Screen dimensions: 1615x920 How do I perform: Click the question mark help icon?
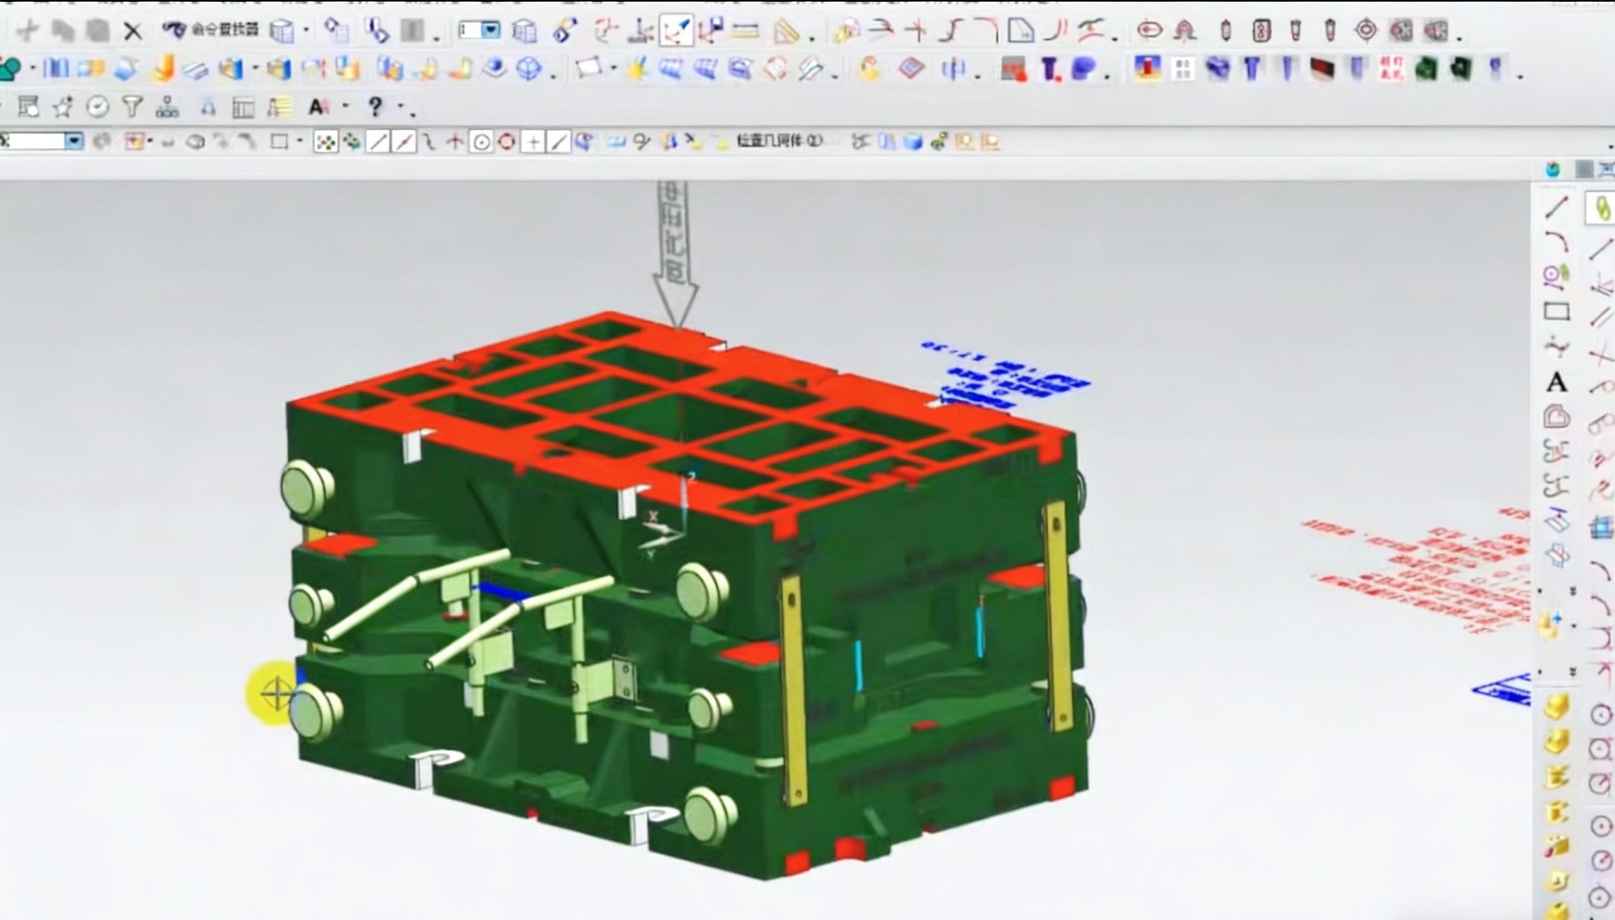click(375, 106)
